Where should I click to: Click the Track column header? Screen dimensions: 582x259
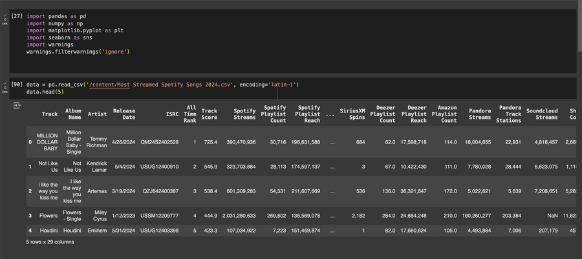tap(50, 114)
